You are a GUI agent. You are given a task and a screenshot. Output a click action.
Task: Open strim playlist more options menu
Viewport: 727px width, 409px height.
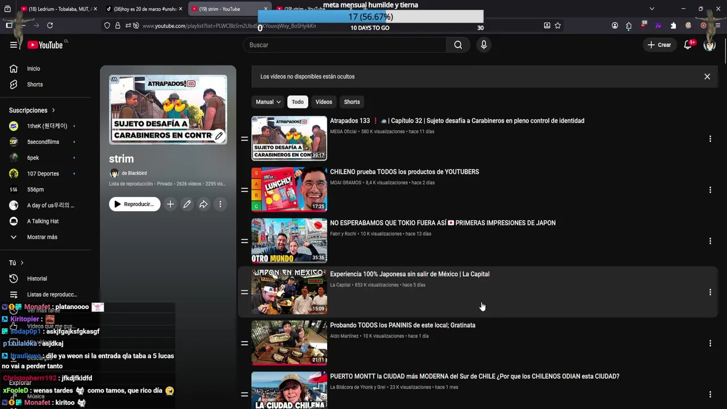tap(220, 204)
